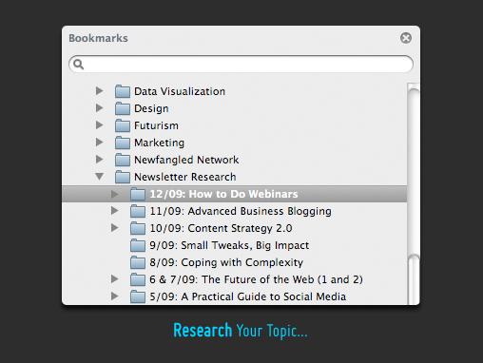Close the Bookmarks panel
The width and height of the screenshot is (483, 363).
[406, 38]
